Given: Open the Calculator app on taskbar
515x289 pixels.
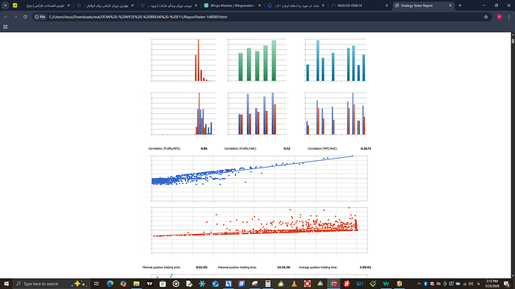Looking at the screenshot, I should (268, 284).
